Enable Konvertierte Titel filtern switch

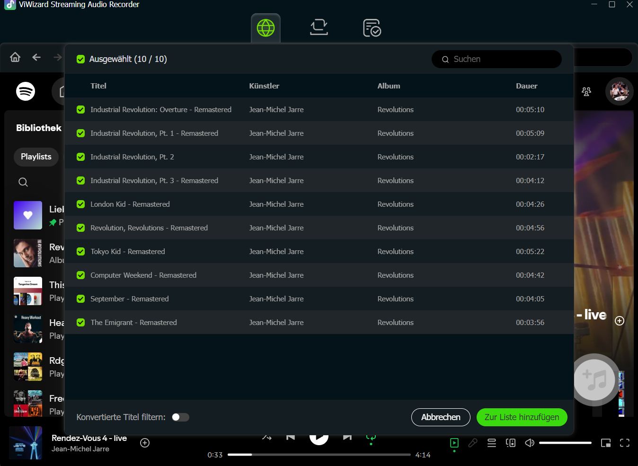pos(180,417)
